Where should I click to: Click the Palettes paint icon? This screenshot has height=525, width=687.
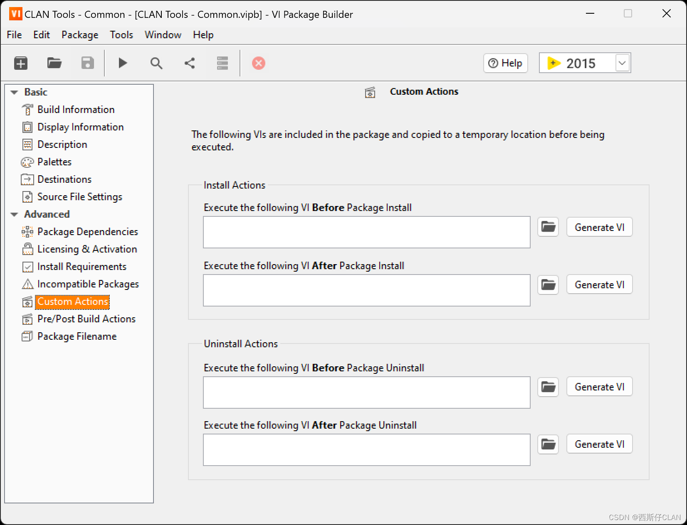click(27, 162)
